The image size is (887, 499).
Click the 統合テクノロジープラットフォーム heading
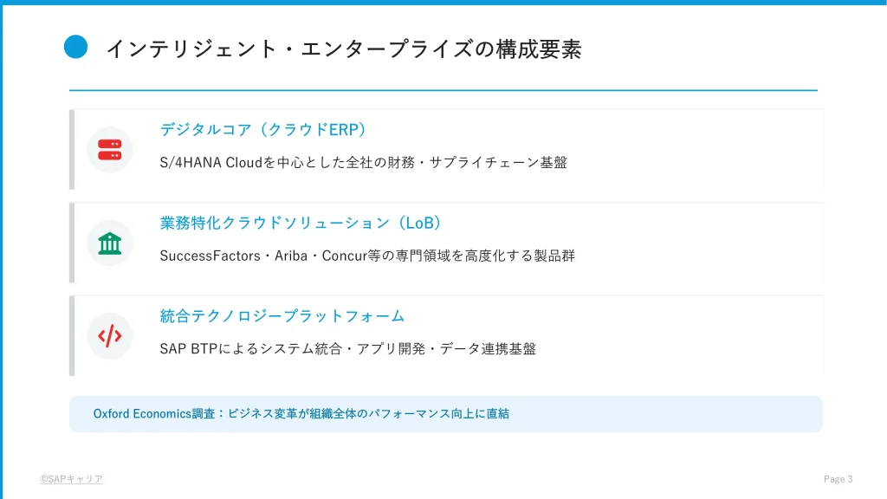point(282,317)
